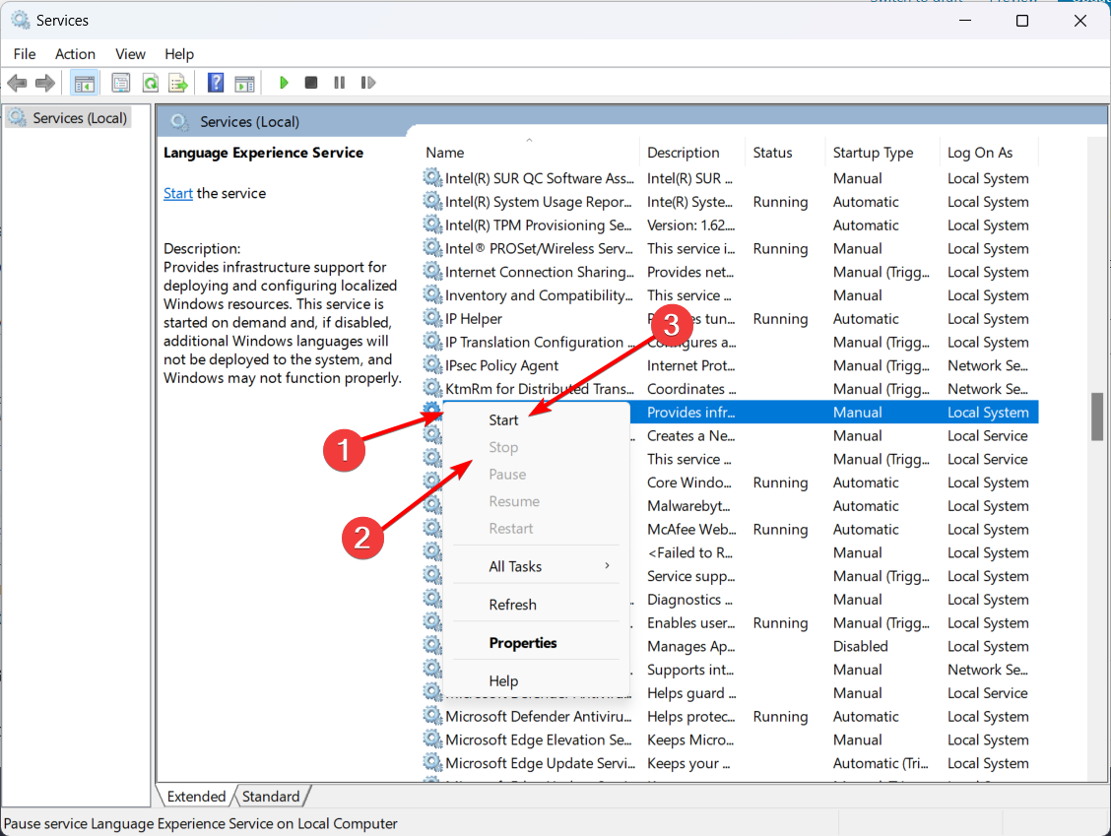Select Properties from the context menu
Viewport: 1111px width, 836px height.
coord(523,643)
